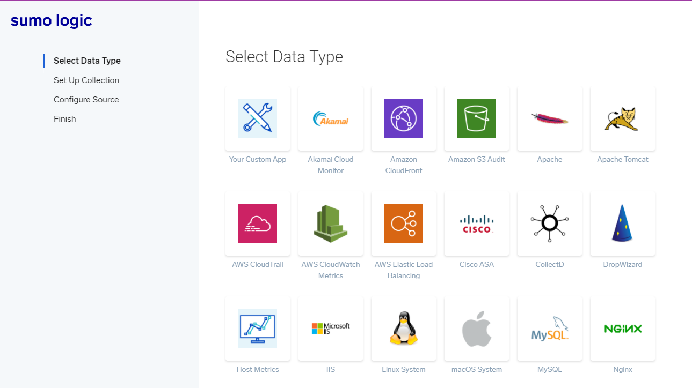Select the AWS CloudWatch Metrics icon
692x388 pixels.
(331, 223)
